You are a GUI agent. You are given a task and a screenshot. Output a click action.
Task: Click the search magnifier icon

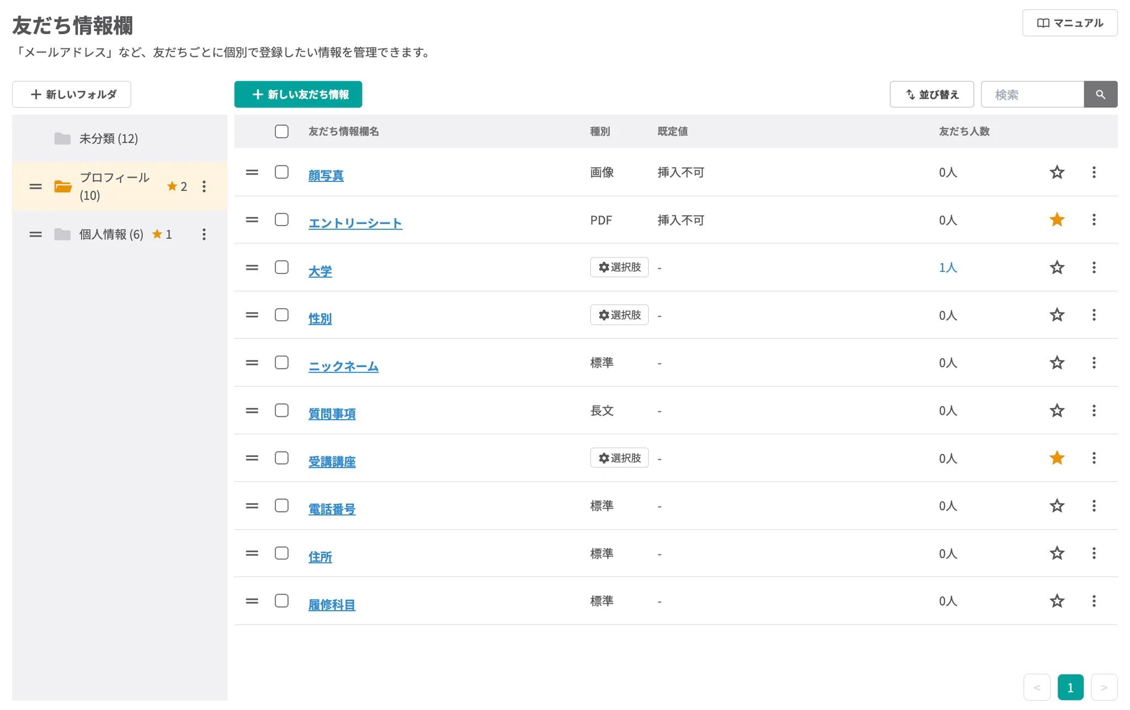[1101, 94]
